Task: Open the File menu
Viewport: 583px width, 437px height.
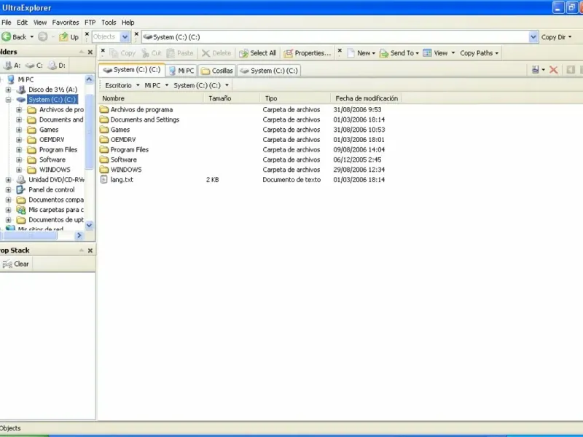Action: [7, 23]
